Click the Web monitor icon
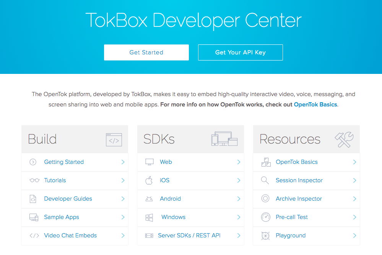The height and width of the screenshot is (255, 382). [x=150, y=162]
